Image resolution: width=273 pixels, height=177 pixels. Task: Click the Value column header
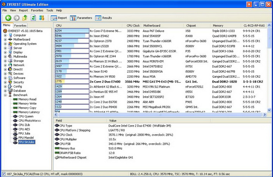158,121
